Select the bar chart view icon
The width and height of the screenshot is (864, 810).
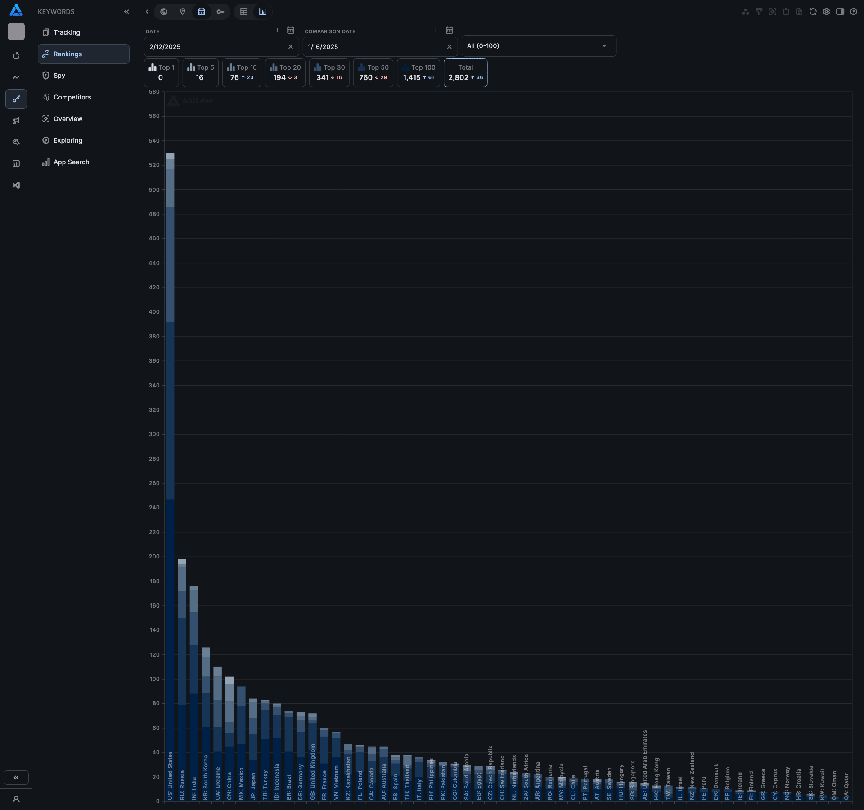[x=263, y=12]
